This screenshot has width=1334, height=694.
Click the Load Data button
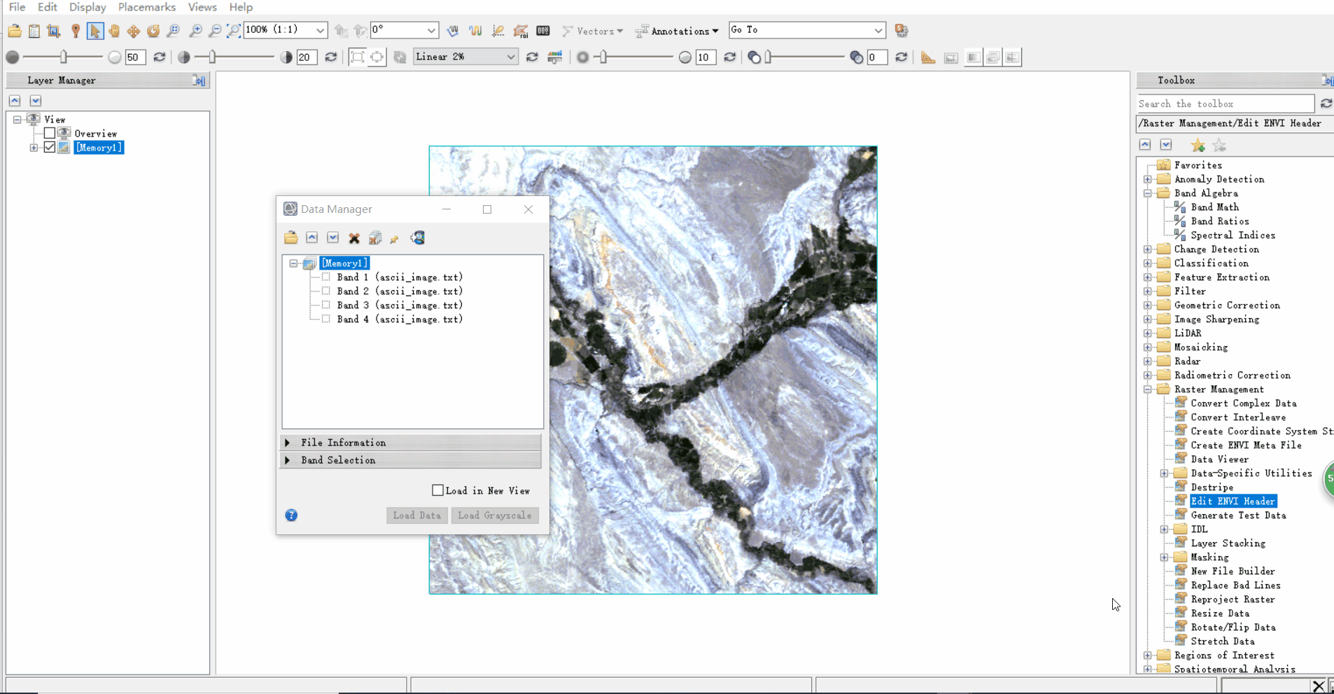(417, 515)
